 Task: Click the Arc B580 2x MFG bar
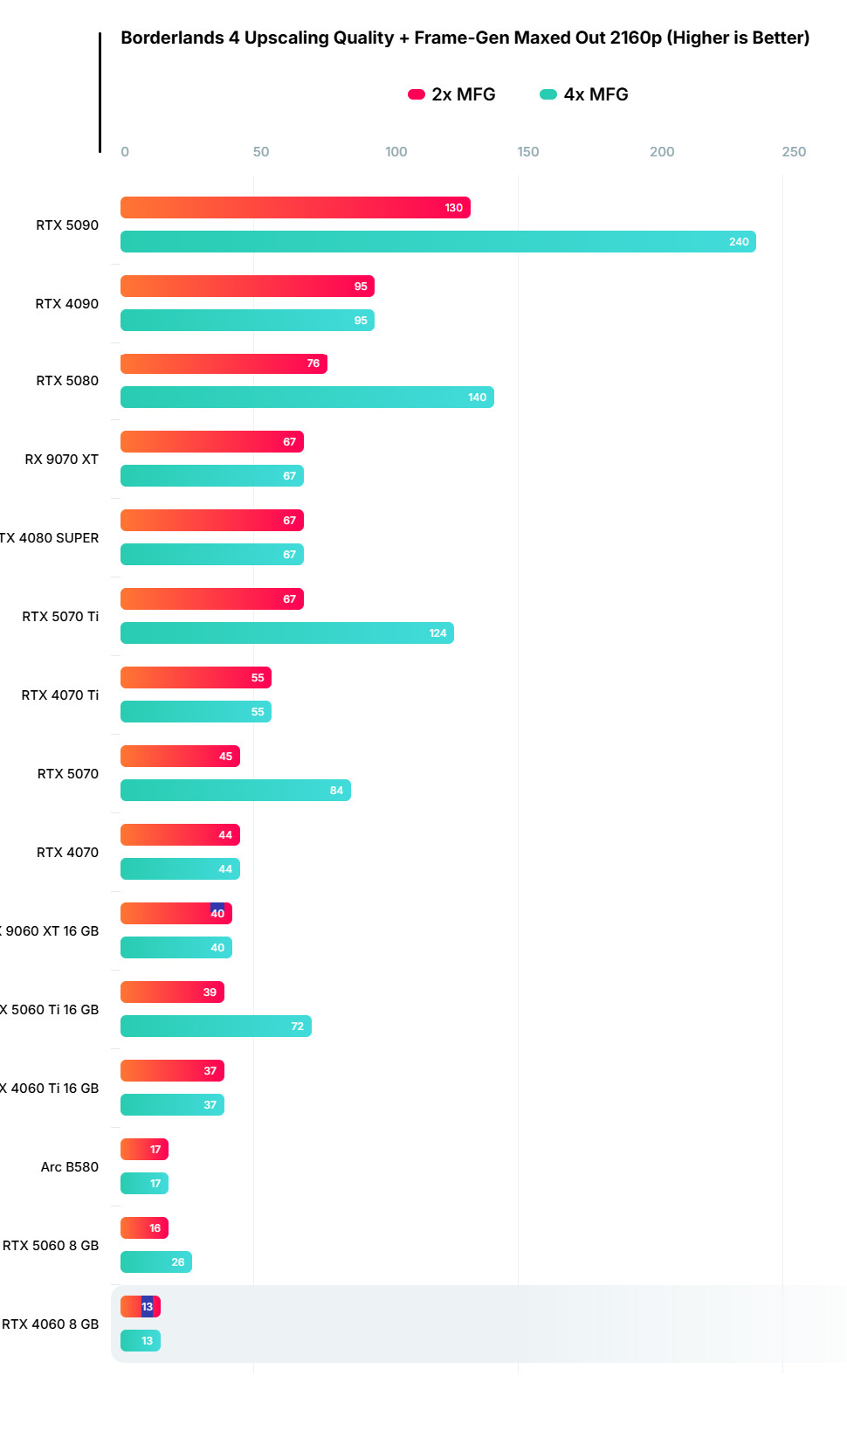[144, 1150]
